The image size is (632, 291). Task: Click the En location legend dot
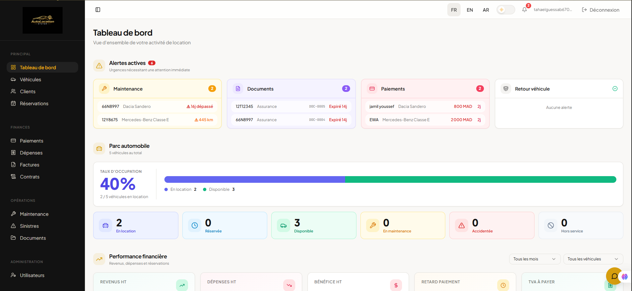166,189
